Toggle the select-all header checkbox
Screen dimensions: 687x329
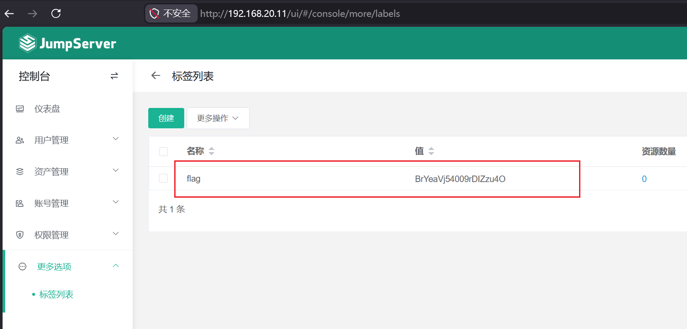click(163, 151)
